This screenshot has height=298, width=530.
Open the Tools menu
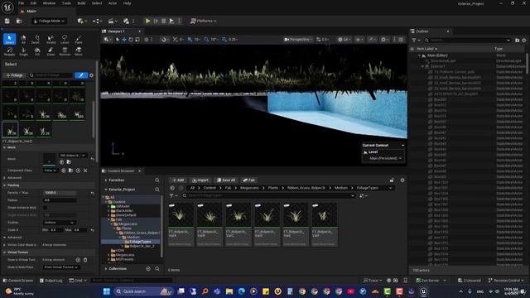(66, 3)
